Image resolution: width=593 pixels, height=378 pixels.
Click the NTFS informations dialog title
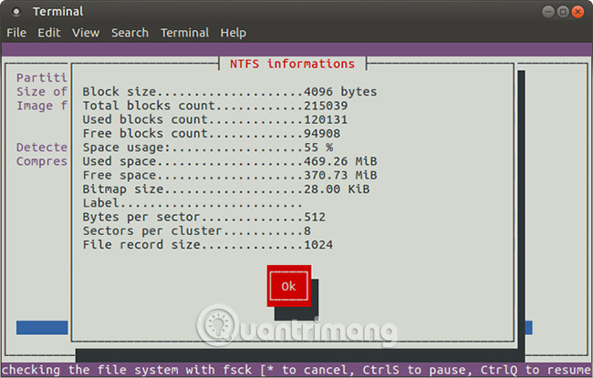[x=294, y=65]
